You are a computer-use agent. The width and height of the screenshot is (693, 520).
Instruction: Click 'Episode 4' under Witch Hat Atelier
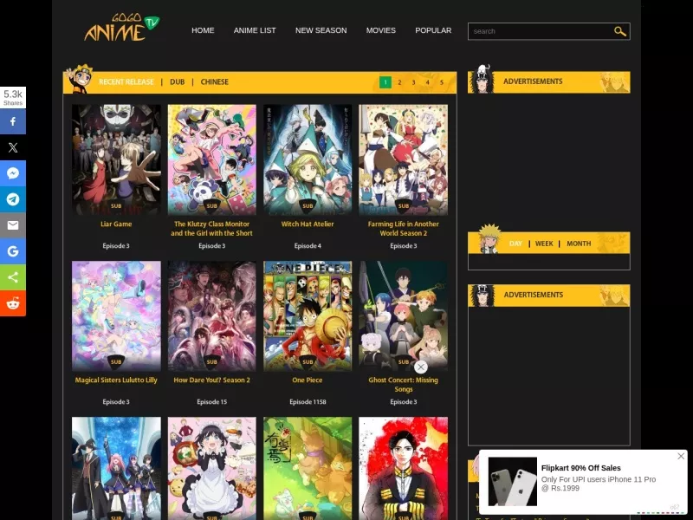[308, 246]
